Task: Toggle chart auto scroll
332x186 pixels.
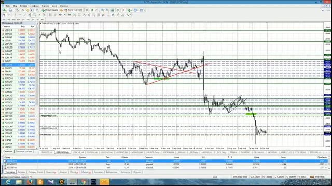Action: [118, 10]
